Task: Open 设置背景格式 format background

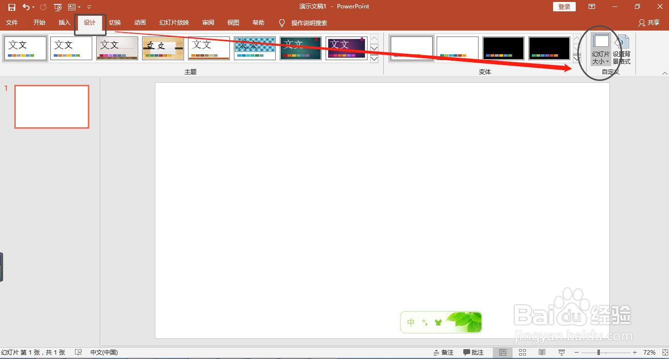Action: 622,49
